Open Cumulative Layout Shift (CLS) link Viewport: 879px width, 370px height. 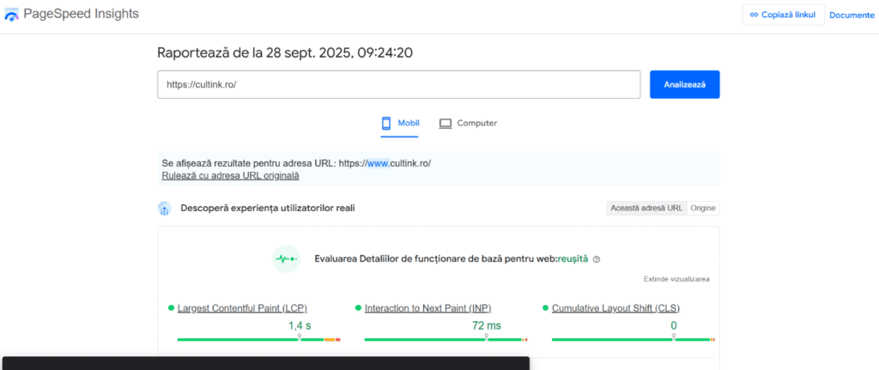pos(616,308)
